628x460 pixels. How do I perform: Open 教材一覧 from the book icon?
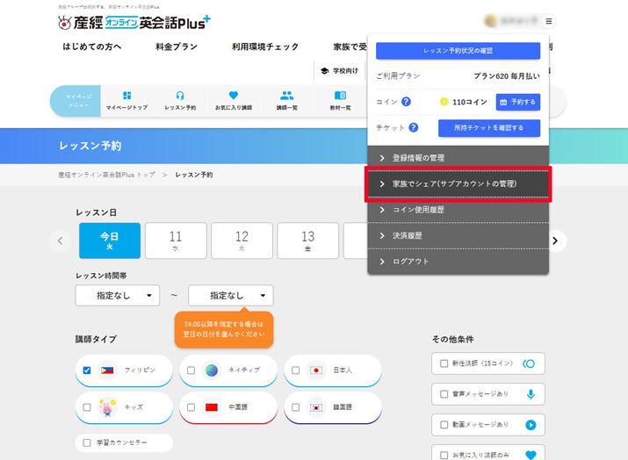pyautogui.click(x=341, y=101)
